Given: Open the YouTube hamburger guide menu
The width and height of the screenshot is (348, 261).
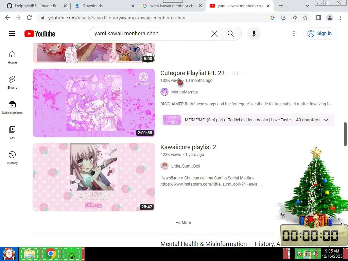Looking at the screenshot, I should pyautogui.click(x=12, y=34).
